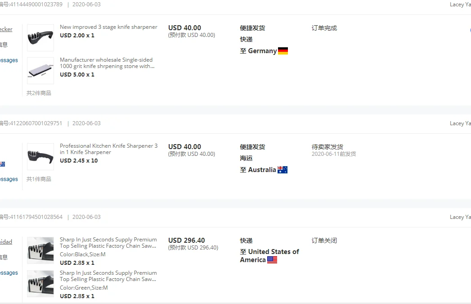
Task: Open the buyer name link in the Germany order
Action: pyautogui.click(x=6, y=29)
